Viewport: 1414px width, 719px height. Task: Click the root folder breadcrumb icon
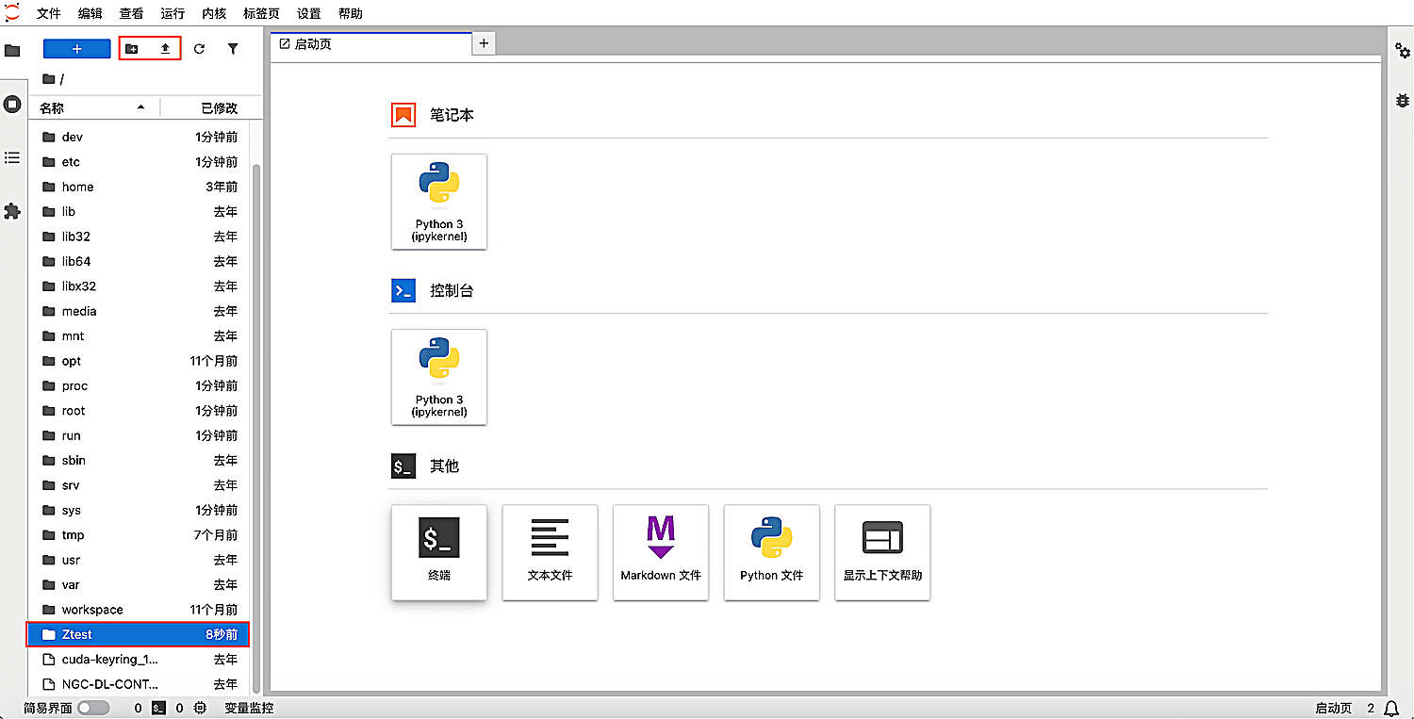[49, 79]
